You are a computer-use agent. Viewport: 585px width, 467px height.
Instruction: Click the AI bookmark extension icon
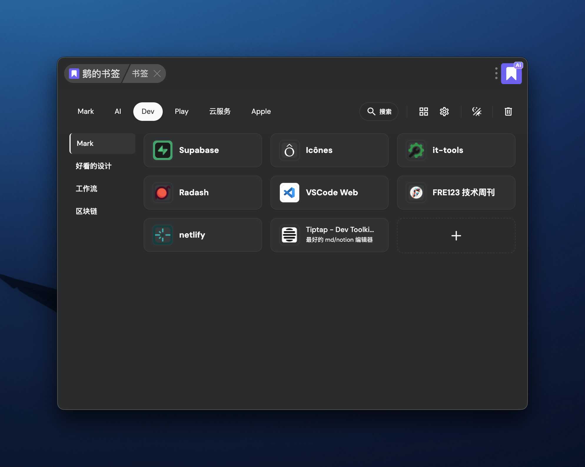click(511, 74)
